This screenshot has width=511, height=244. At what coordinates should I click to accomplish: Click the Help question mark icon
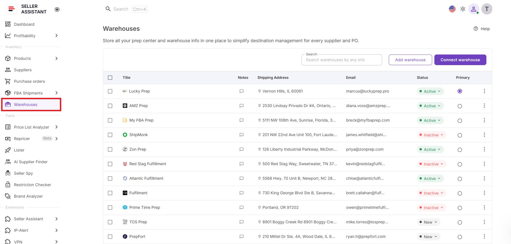476,29
